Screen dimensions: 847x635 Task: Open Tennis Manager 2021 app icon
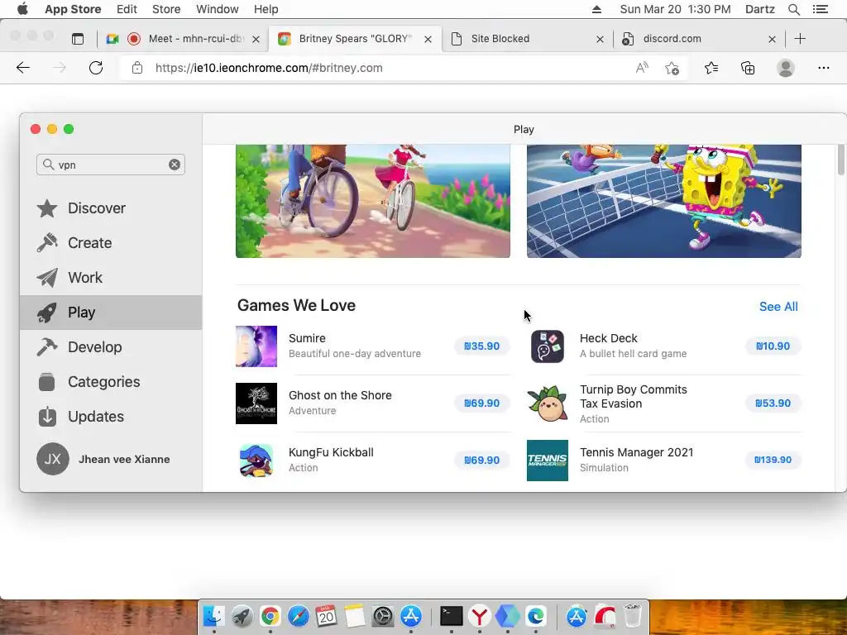tap(548, 460)
